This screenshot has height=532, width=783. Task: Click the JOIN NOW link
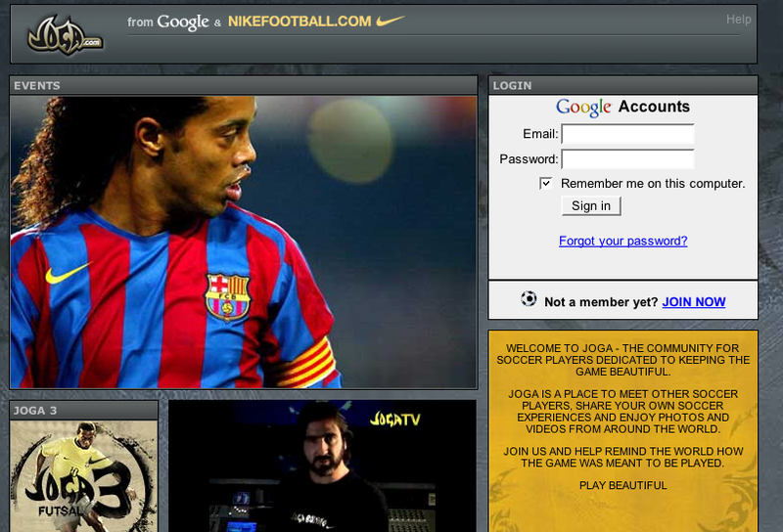pos(693,302)
